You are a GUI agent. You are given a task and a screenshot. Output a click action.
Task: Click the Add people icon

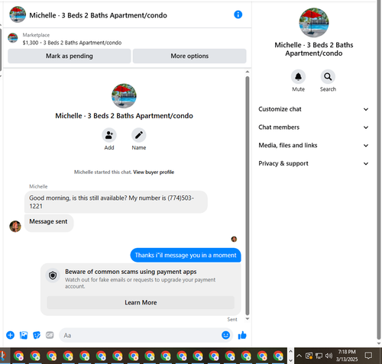click(109, 135)
